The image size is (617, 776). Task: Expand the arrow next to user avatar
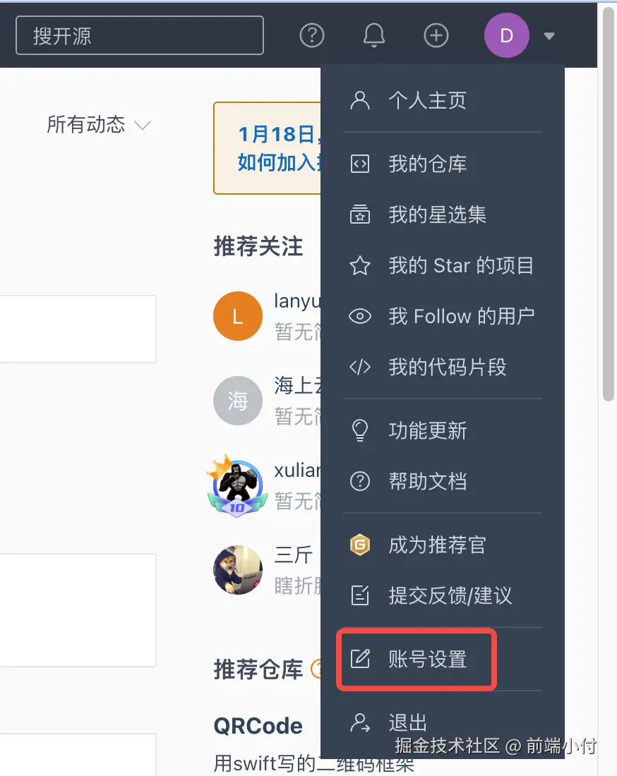(549, 36)
